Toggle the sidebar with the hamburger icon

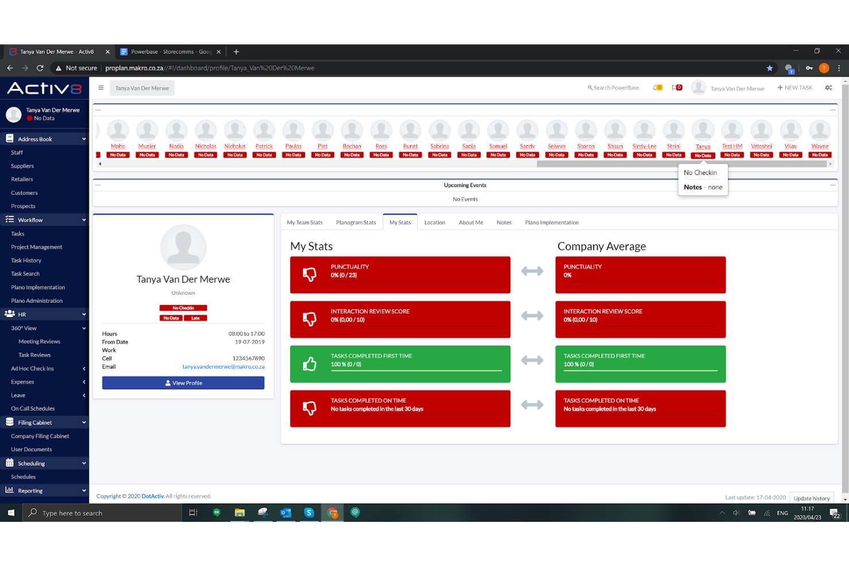[x=101, y=87]
